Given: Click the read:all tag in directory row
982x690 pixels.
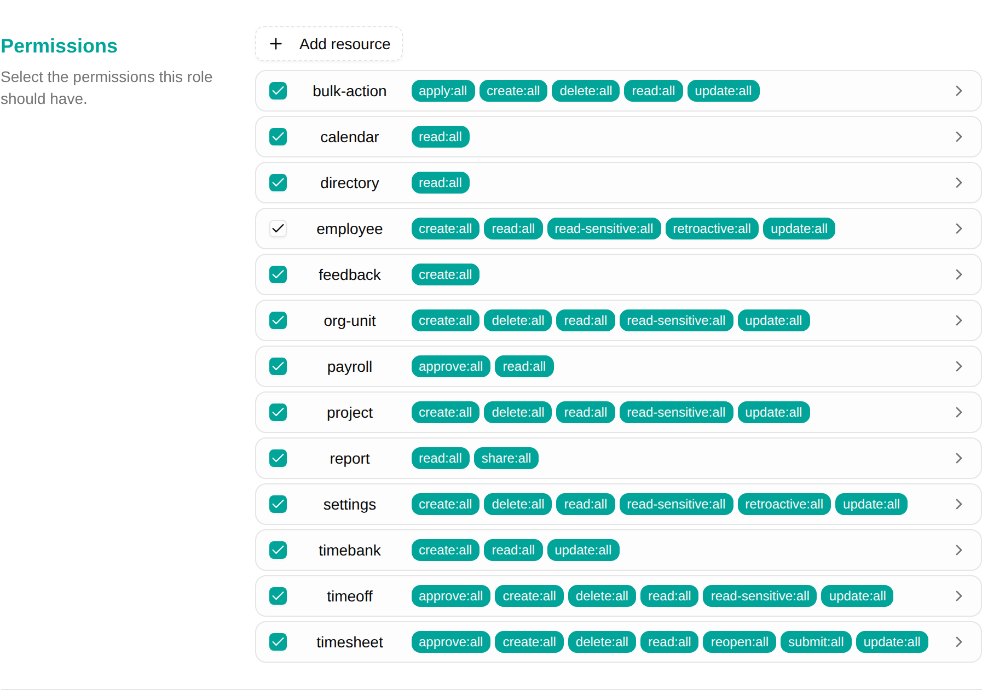Looking at the screenshot, I should tap(440, 183).
